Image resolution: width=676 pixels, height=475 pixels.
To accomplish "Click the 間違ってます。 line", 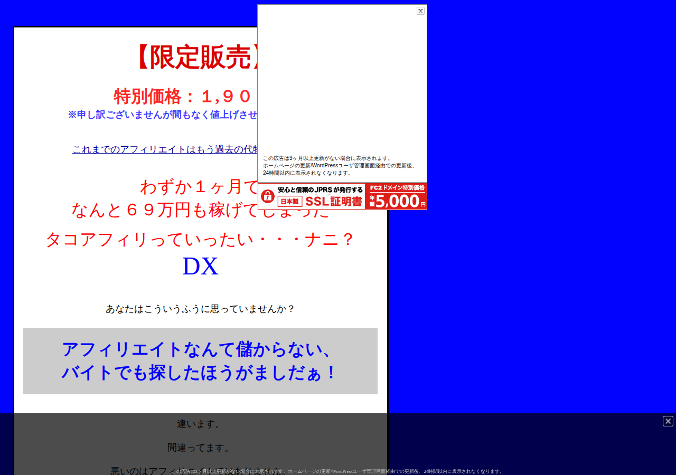I will pyautogui.click(x=200, y=448).
